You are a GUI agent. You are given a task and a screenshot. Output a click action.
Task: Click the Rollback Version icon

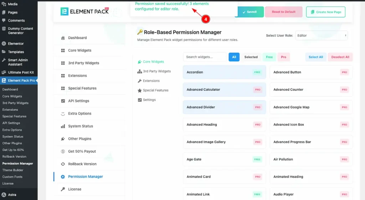(63, 164)
